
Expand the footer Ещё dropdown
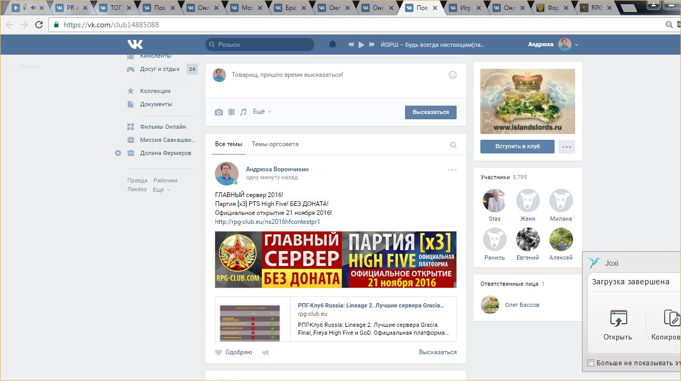coord(161,189)
